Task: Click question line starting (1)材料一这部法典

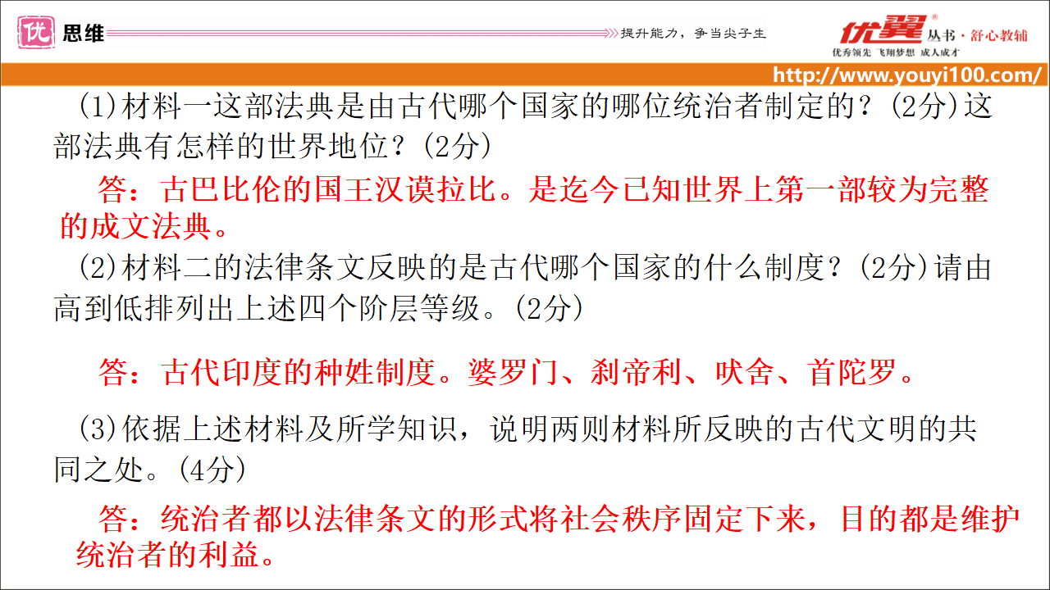Action: [536, 107]
